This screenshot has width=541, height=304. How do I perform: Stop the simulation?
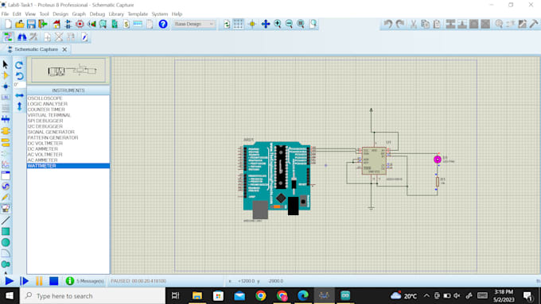coord(54,281)
